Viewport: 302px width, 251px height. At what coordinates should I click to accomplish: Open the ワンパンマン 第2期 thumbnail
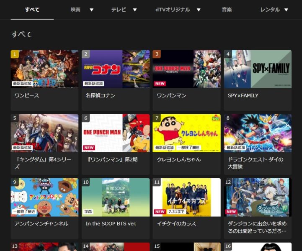(116, 133)
